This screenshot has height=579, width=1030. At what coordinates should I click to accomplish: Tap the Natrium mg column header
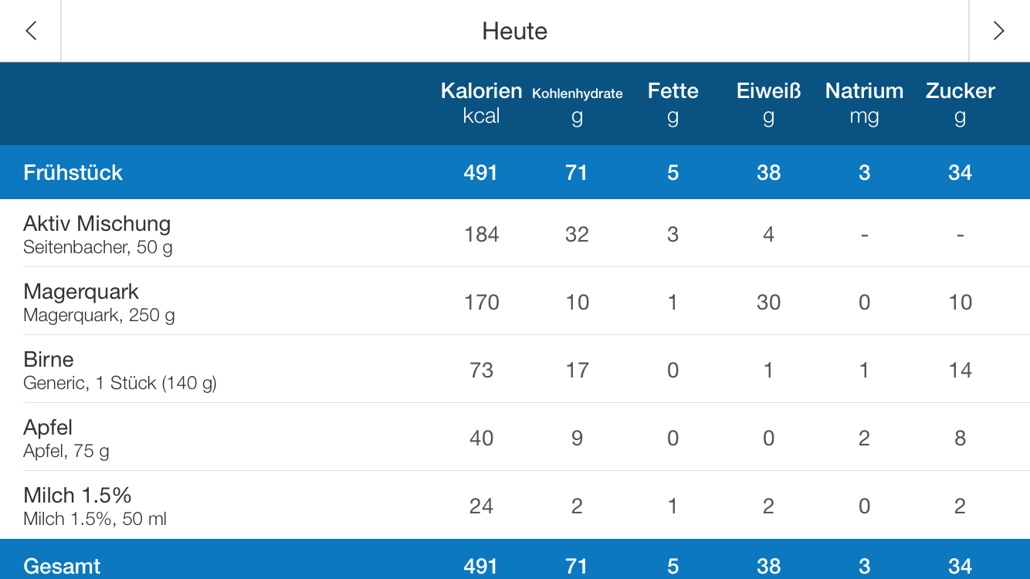(864, 103)
